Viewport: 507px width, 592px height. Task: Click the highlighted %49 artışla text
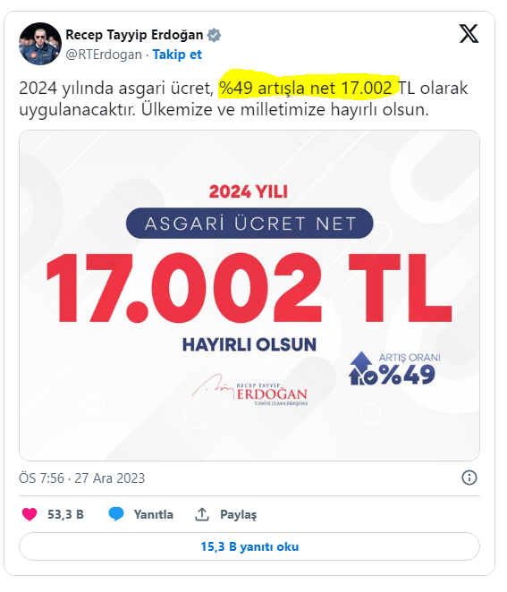(262, 88)
